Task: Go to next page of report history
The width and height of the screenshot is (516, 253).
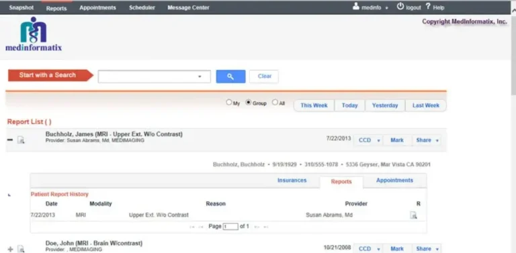Action: coord(257,227)
